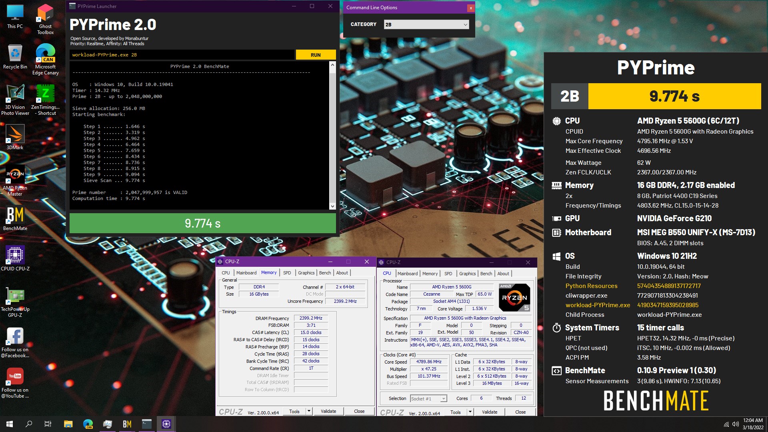Click the green 9.774 s result bar
The width and height of the screenshot is (768, 432).
coord(203,223)
